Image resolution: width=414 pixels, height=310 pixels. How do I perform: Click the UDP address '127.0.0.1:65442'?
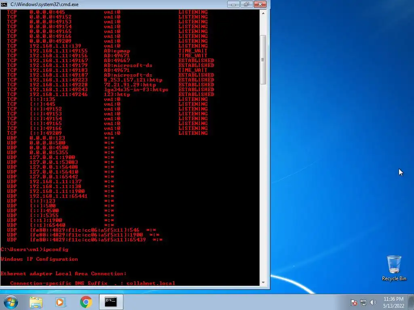tap(54, 177)
